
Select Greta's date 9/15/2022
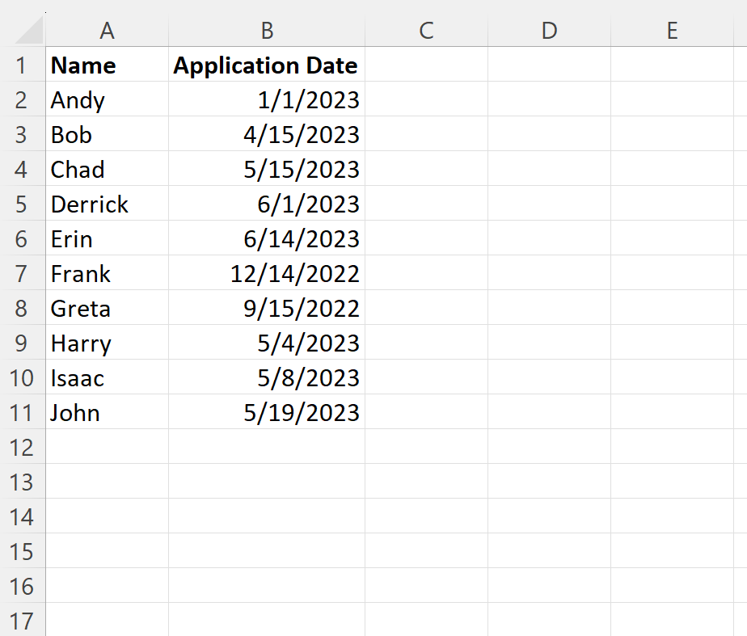(267, 308)
